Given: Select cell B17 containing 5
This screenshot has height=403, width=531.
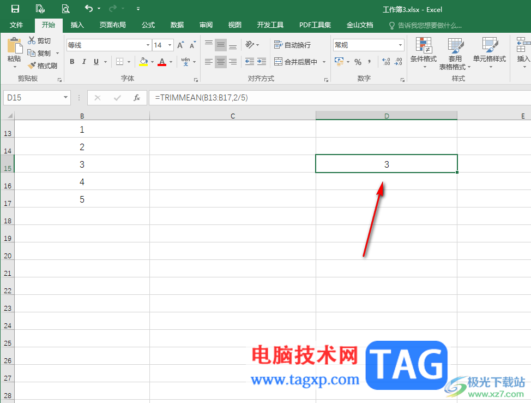Looking at the screenshot, I should tap(82, 199).
